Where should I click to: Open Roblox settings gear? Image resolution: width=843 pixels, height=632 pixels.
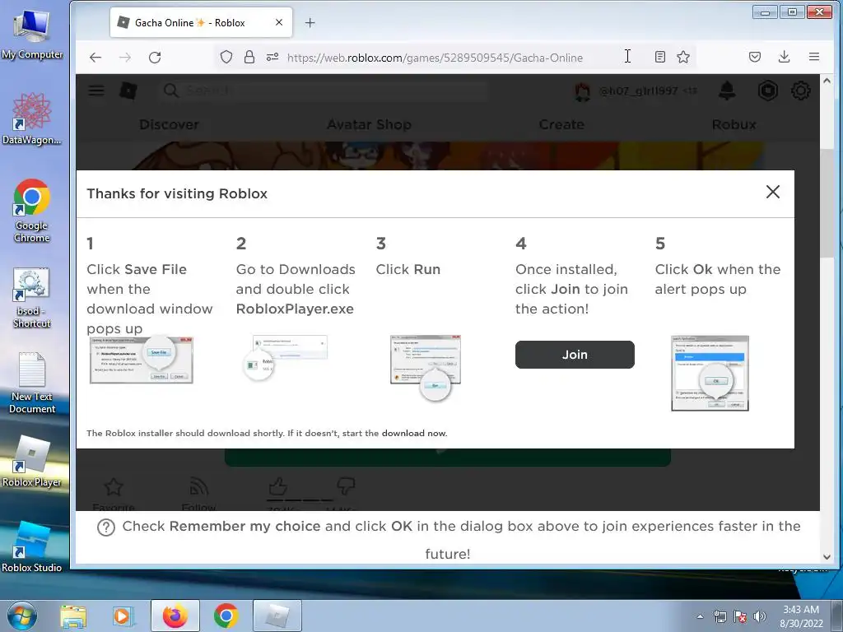coord(800,91)
